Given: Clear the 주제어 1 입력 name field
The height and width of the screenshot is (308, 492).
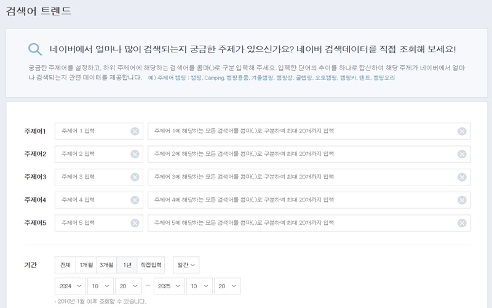Looking at the screenshot, I should [x=135, y=131].
